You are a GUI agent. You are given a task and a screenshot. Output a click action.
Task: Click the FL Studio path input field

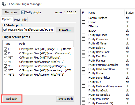click(28, 30)
